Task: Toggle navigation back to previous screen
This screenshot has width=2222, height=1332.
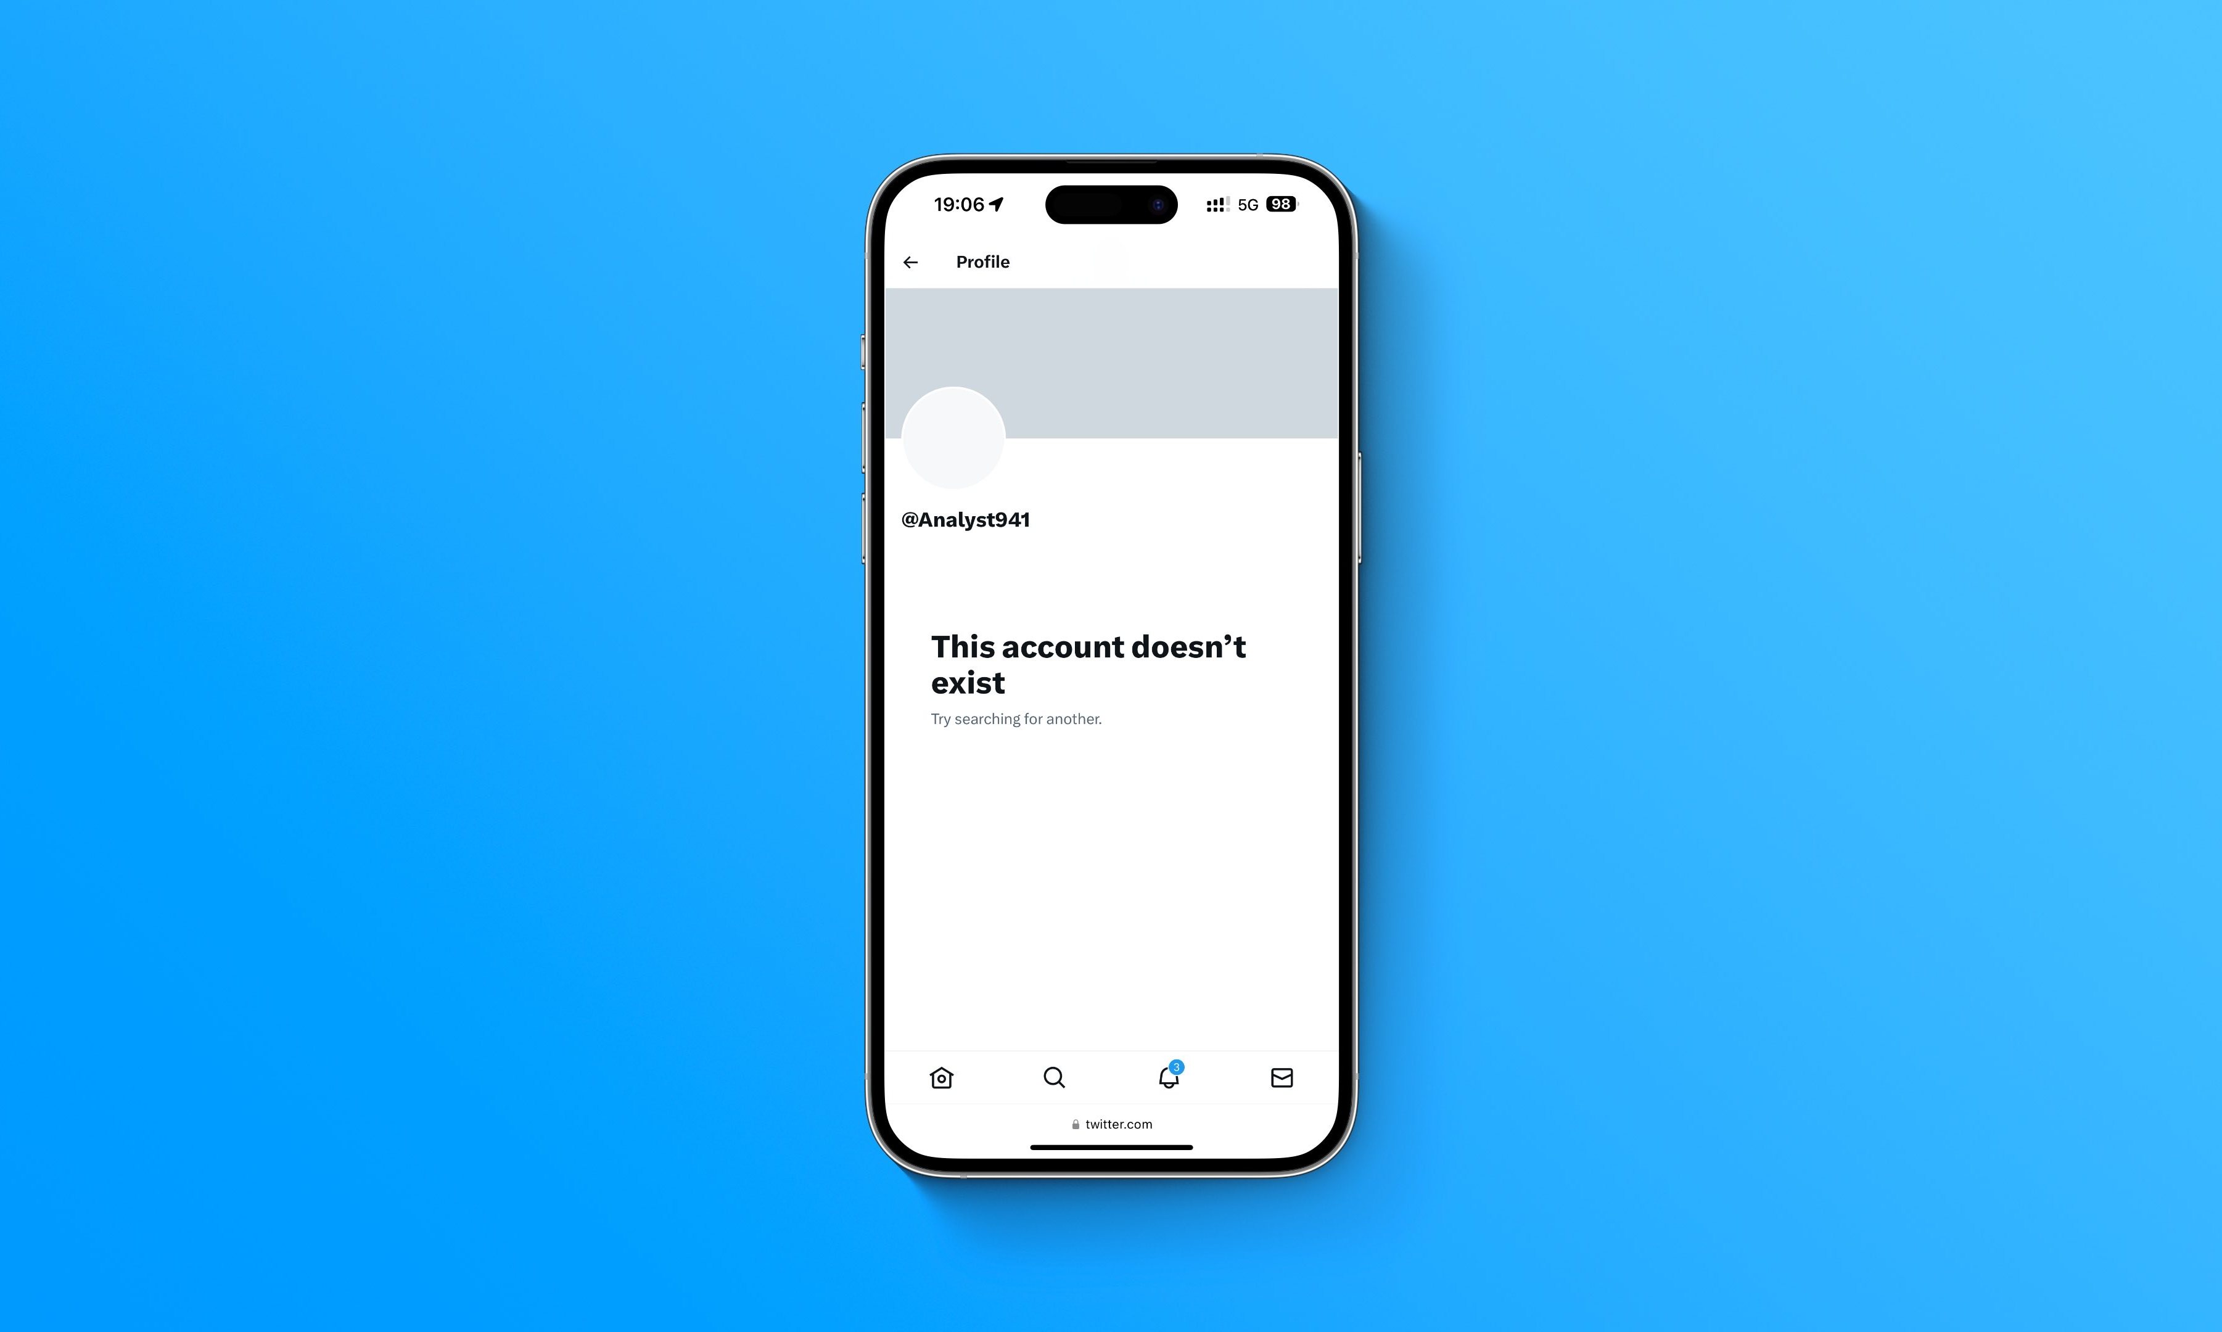Action: (911, 260)
